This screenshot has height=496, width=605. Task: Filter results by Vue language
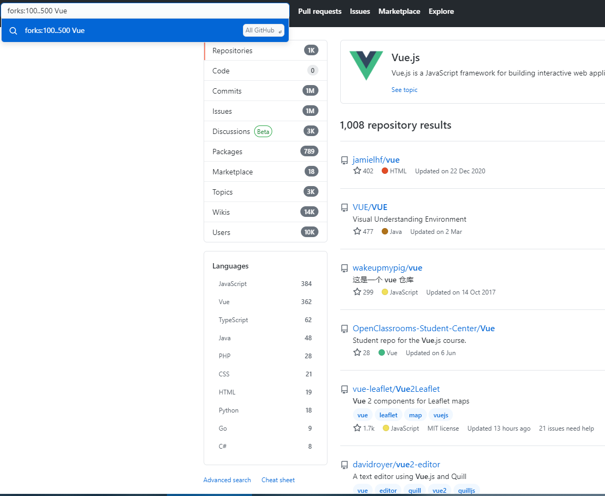pyautogui.click(x=265, y=302)
